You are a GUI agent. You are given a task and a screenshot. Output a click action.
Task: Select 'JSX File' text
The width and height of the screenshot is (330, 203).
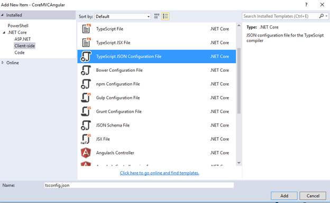tap(103, 139)
